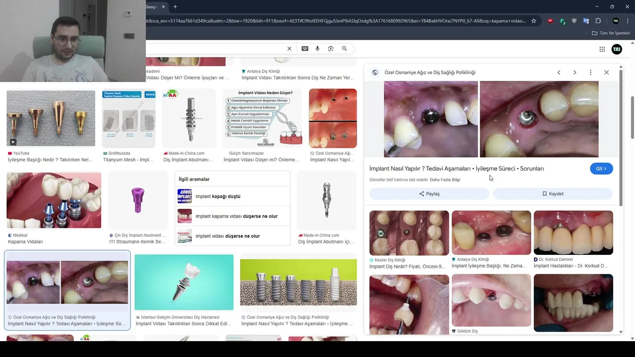Image resolution: width=635 pixels, height=357 pixels.
Task: Close the image preview panel
Action: (x=606, y=72)
